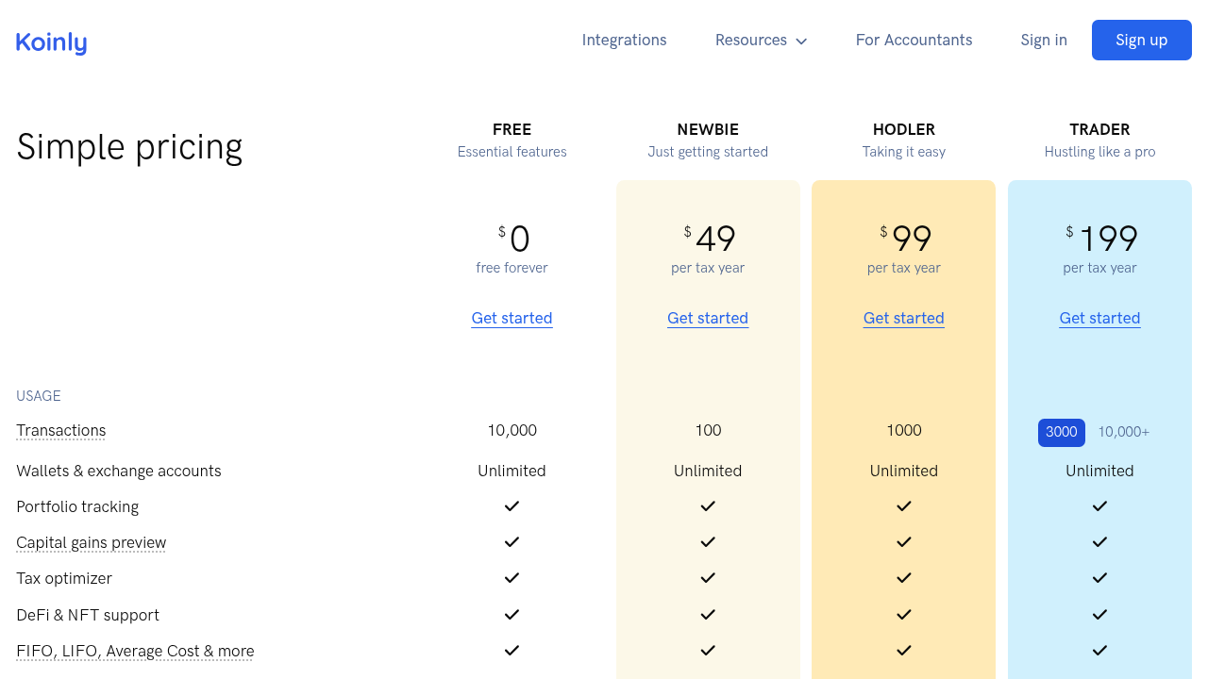Click the Trader plan Portfolio tracking checkmark

(1099, 506)
